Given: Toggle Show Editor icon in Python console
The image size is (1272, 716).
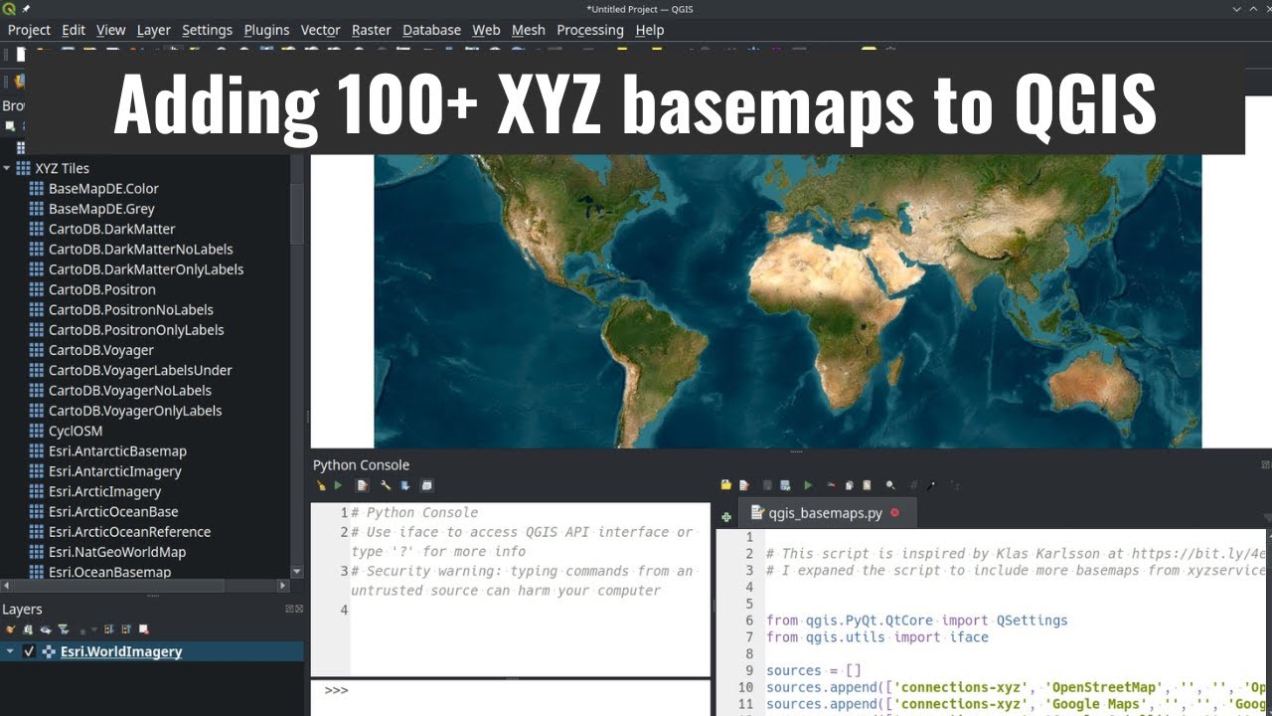Looking at the screenshot, I should pyautogui.click(x=363, y=485).
